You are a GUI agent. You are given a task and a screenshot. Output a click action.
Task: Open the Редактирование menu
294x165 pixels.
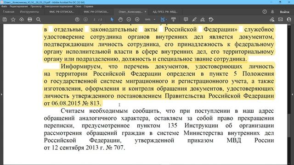19,6
